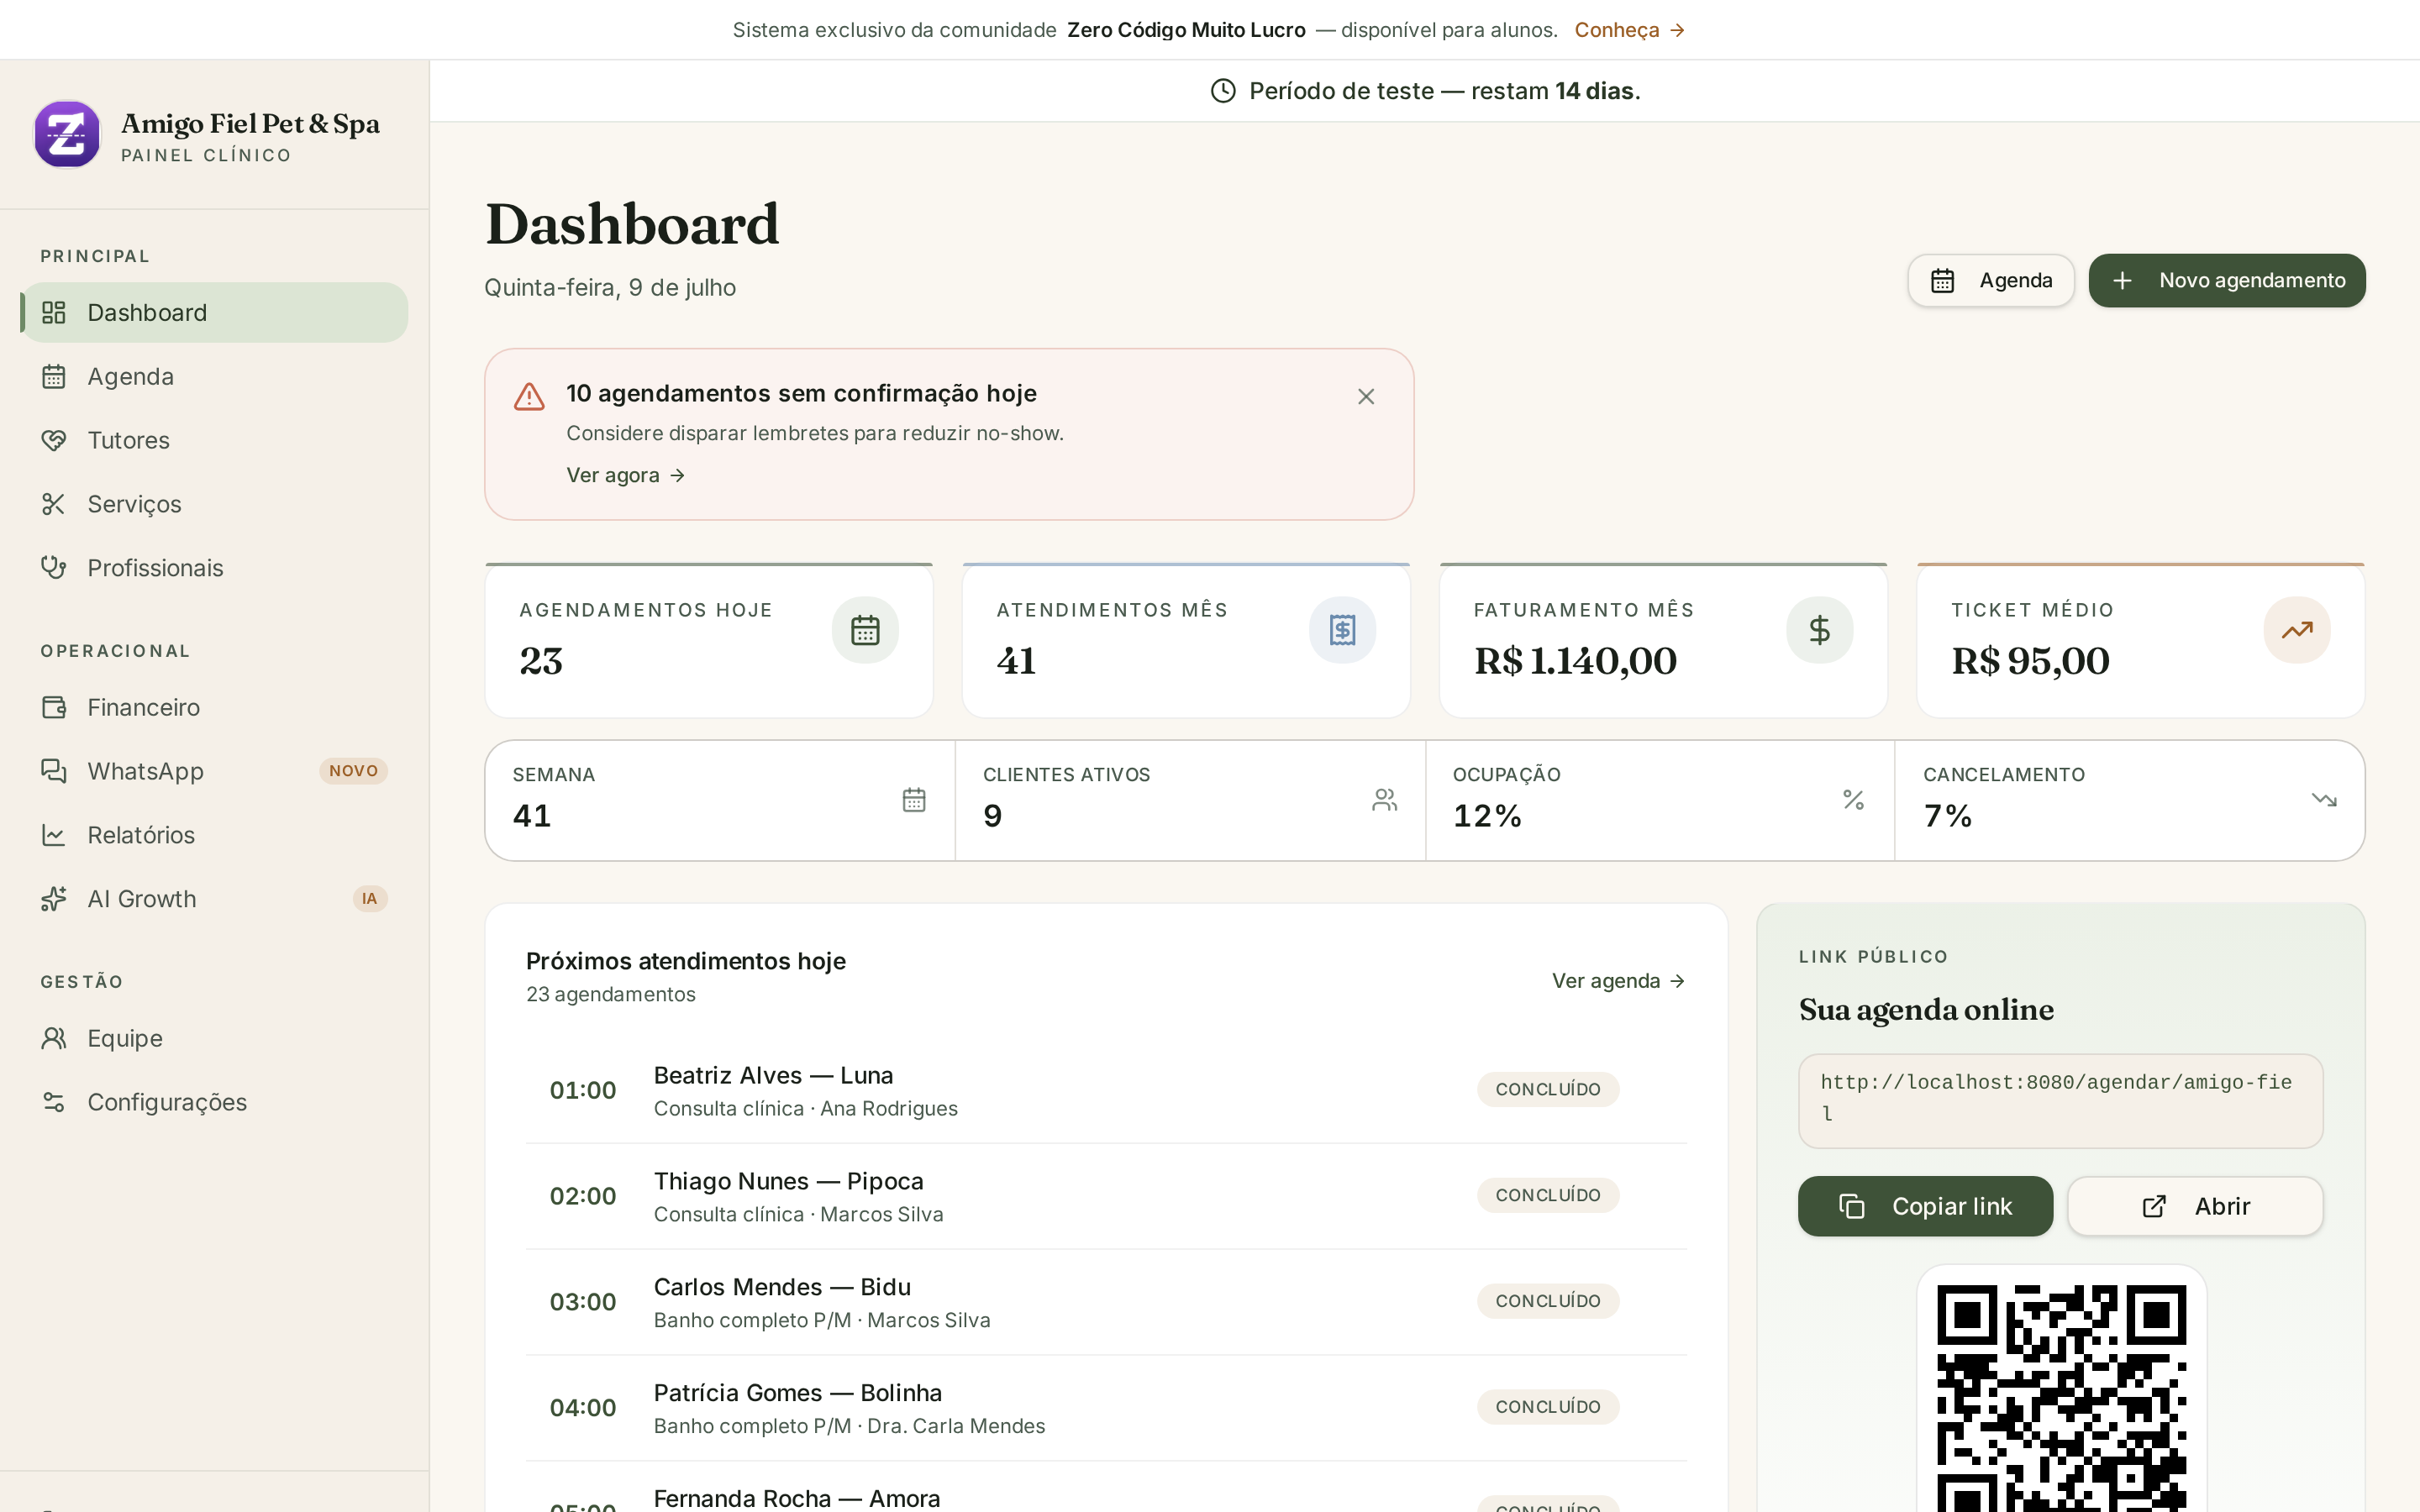Click the CONCLUÍDO badge for Thiago Nunes
Viewport: 2420px width, 1512px height.
coord(1548,1196)
